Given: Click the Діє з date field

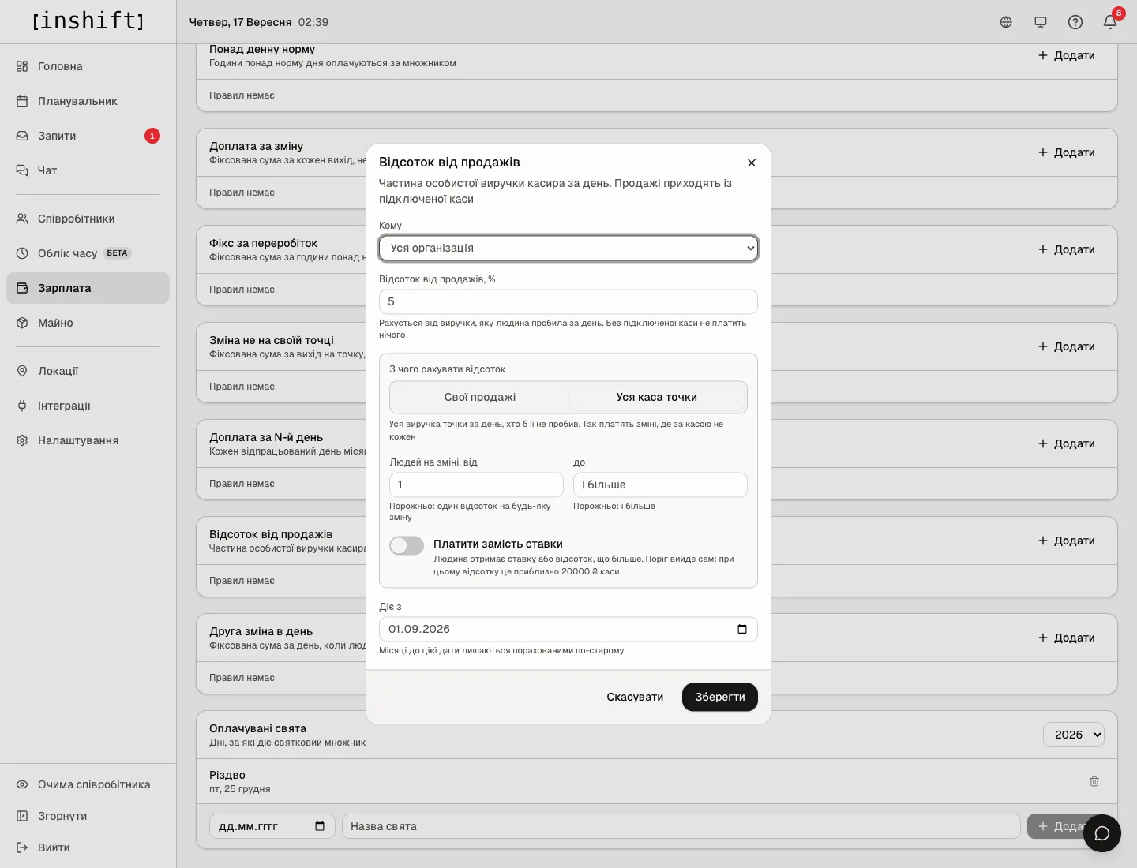Looking at the screenshot, I should click(568, 629).
